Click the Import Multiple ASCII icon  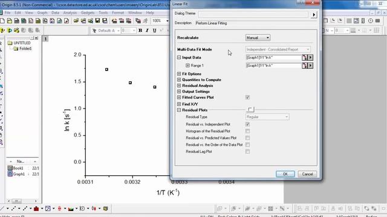click(129, 21)
